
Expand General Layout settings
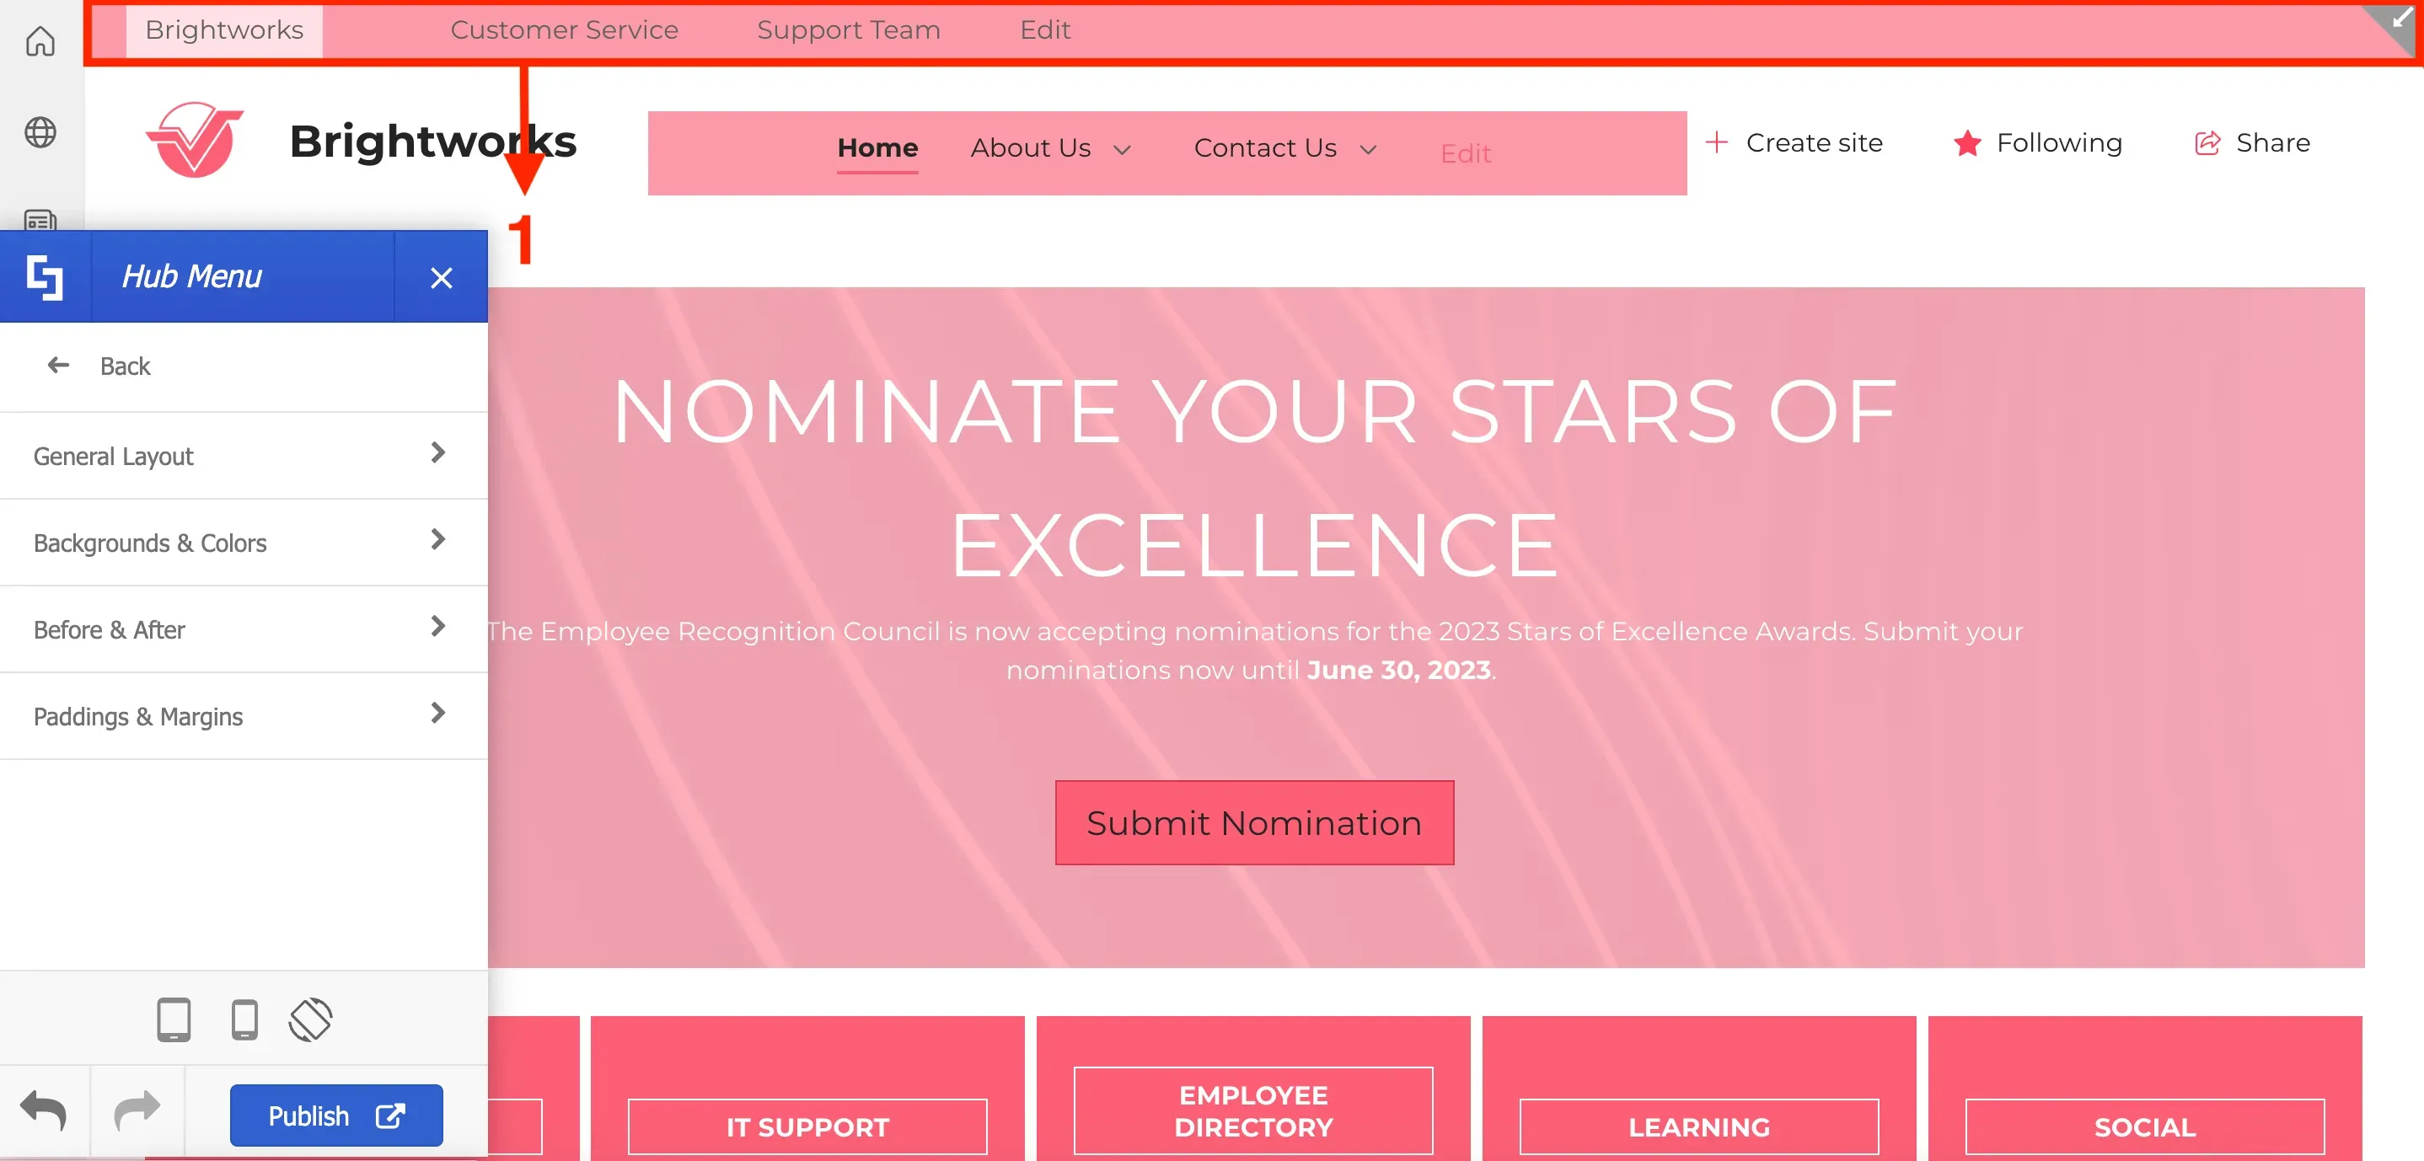pyautogui.click(x=244, y=455)
